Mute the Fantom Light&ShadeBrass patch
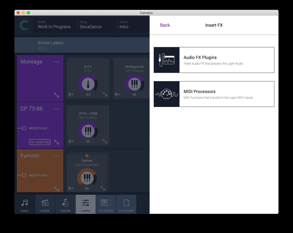This screenshot has height=233, width=293. point(71,188)
